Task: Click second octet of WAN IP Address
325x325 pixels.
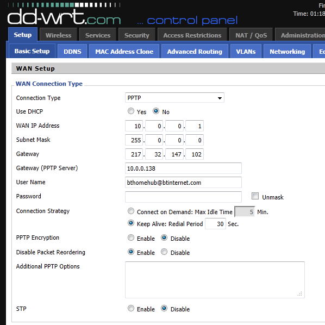Action: (154, 126)
